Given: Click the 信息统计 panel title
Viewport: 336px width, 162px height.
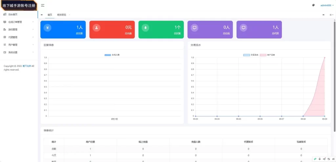Looking at the screenshot, I should tap(49, 130).
